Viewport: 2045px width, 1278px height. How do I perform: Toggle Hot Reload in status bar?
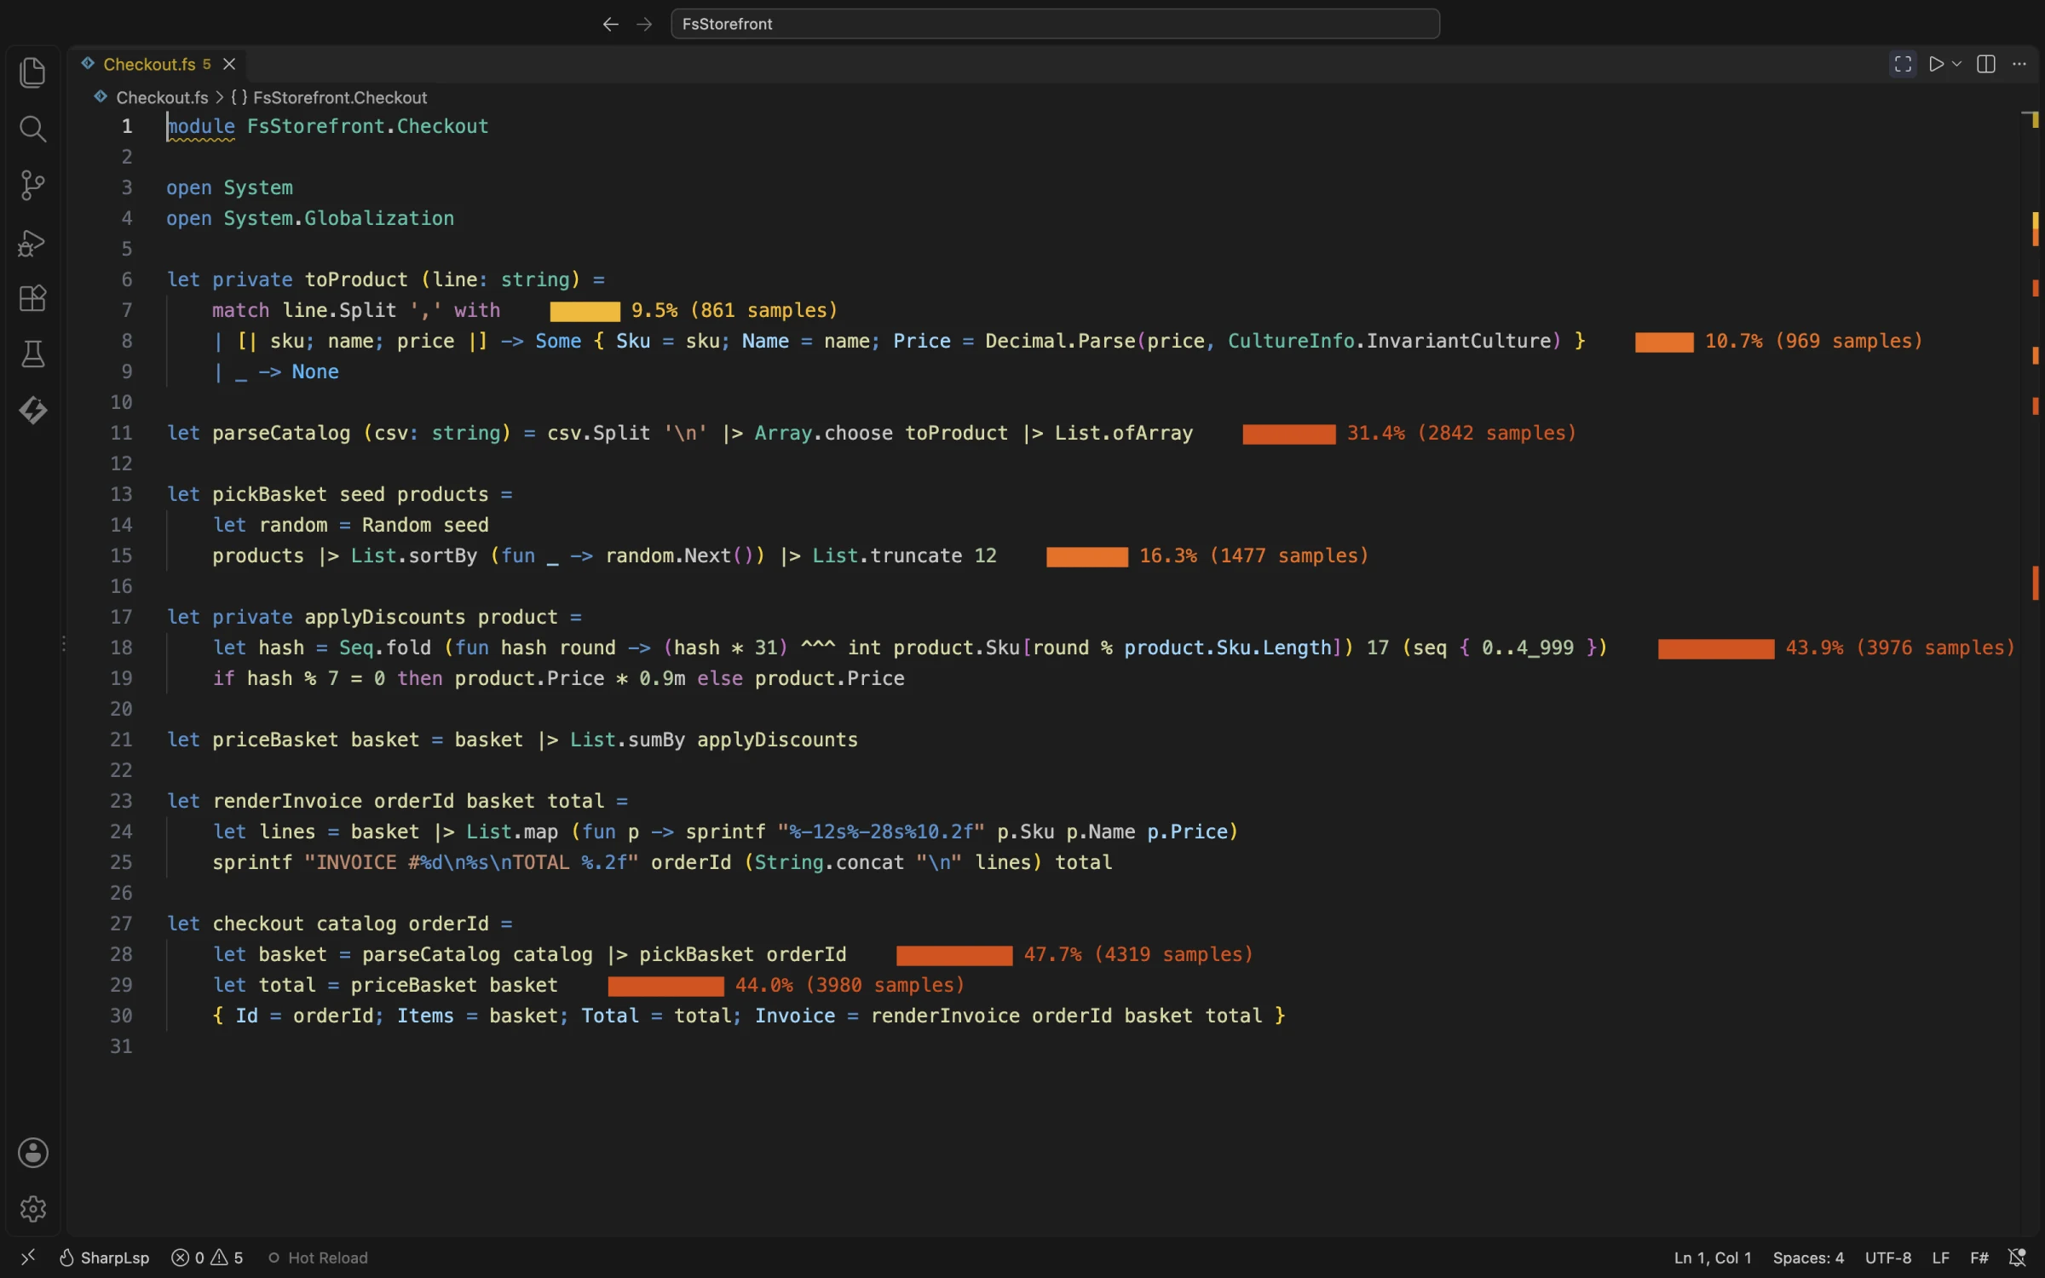coord(318,1258)
